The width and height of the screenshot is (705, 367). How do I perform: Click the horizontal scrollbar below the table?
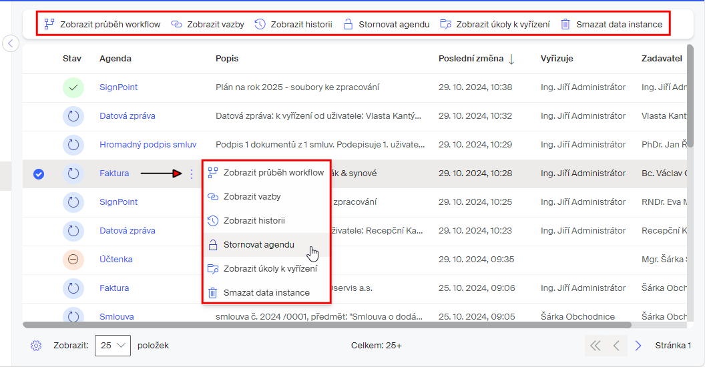pyautogui.click(x=327, y=325)
